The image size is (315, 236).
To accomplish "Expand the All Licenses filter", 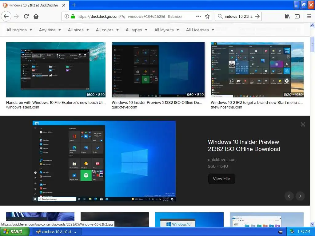I will pos(200,30).
